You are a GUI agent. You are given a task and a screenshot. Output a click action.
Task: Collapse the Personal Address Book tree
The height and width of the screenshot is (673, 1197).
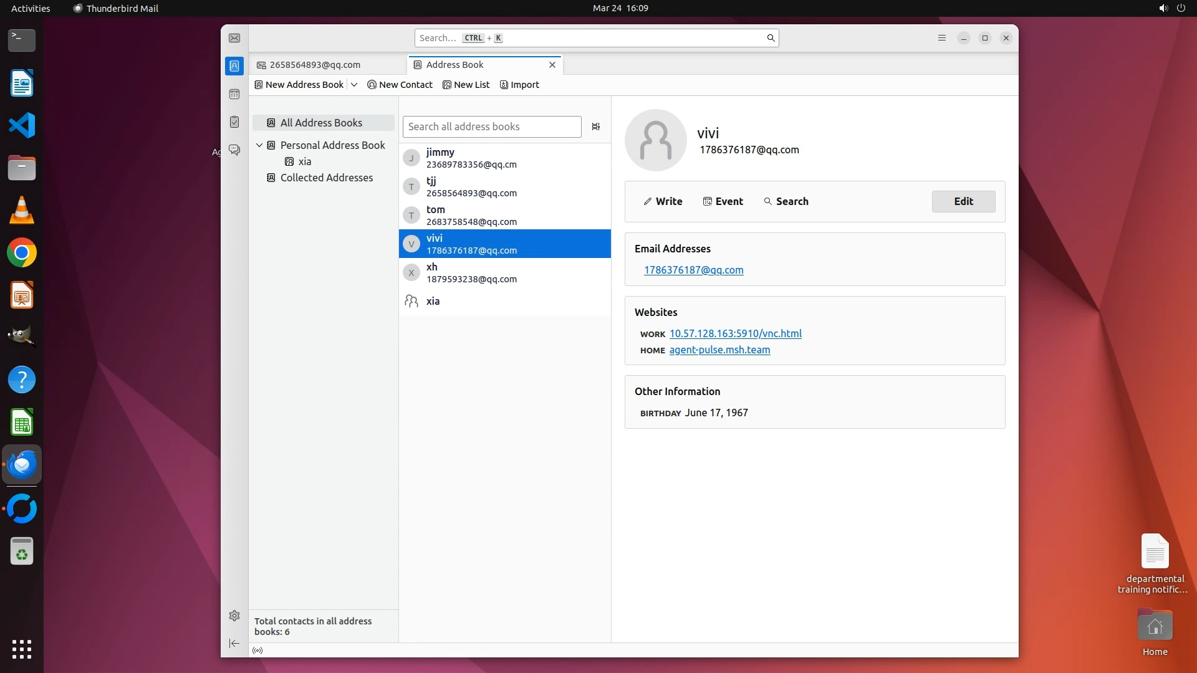click(x=259, y=145)
